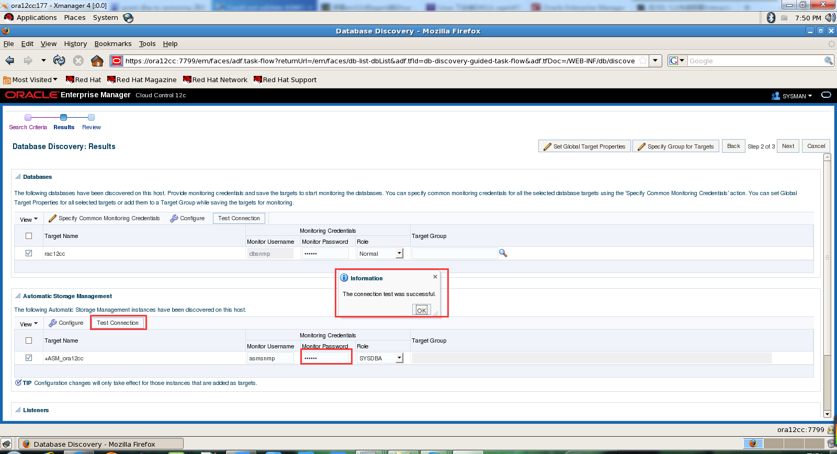The width and height of the screenshot is (837, 454).
Task: Proceed with the Next button
Action: pos(788,146)
